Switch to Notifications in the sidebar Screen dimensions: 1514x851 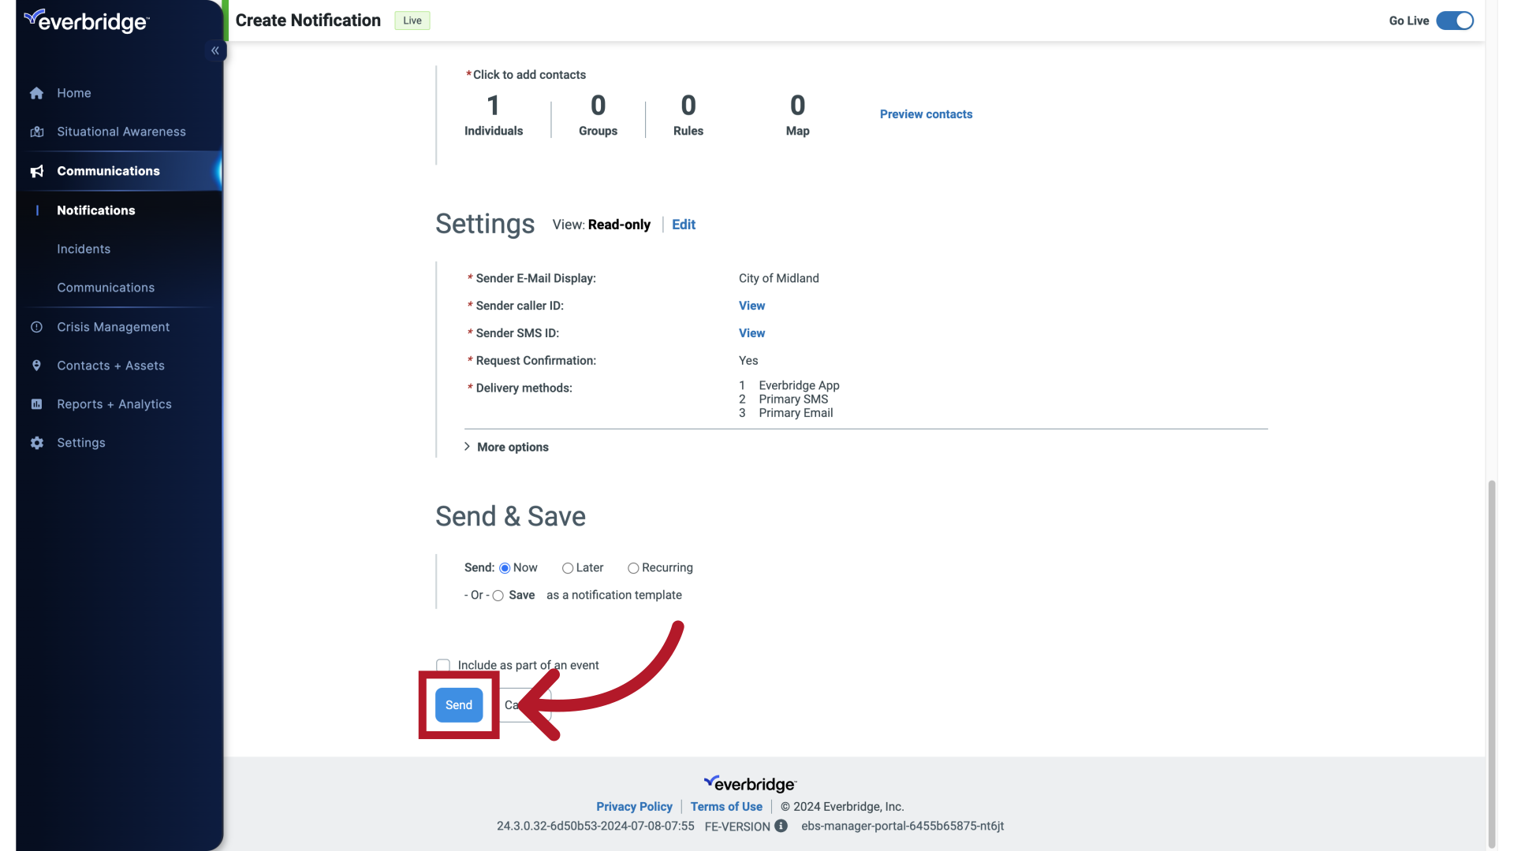[95, 210]
